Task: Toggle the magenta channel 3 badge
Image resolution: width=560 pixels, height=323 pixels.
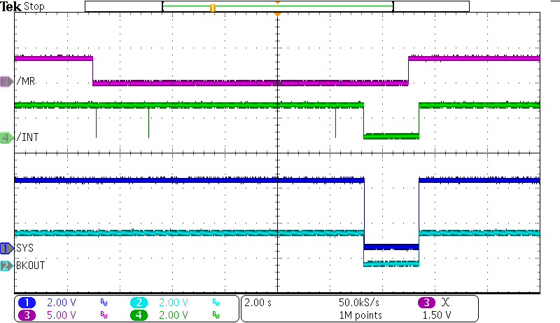Action: [27, 315]
